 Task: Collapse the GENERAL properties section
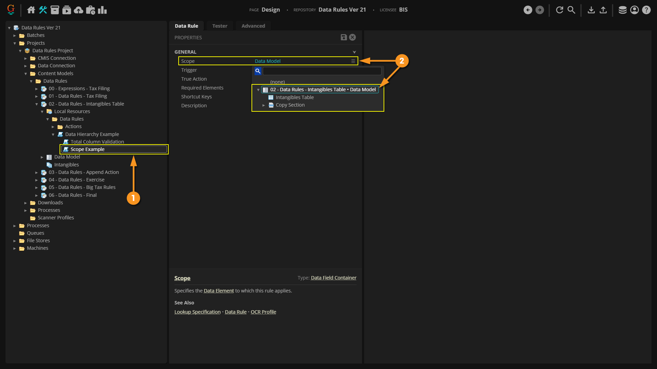pos(354,52)
